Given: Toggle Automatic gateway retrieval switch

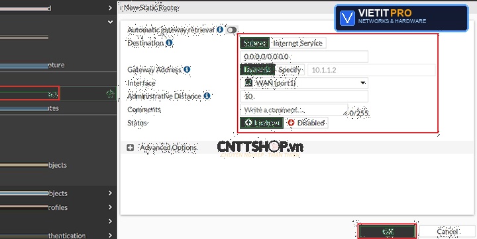Looking at the screenshot, I should (232, 30).
